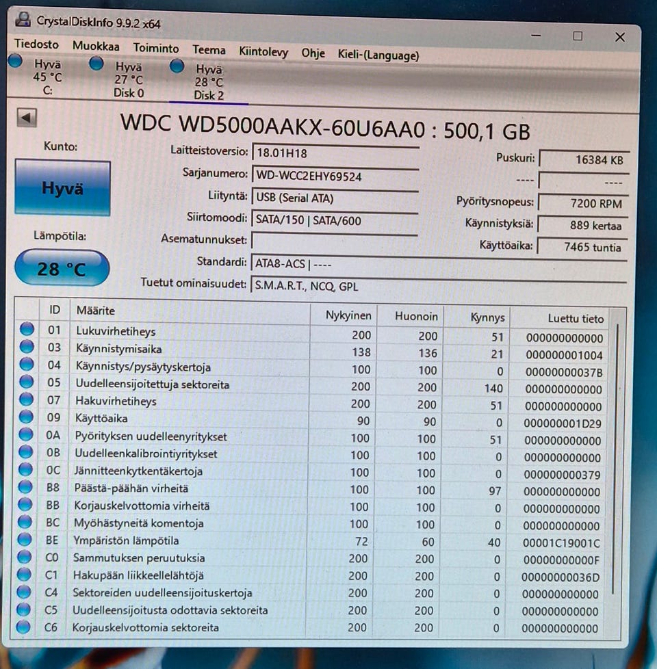Open the Tiedosto menu

click(x=37, y=44)
